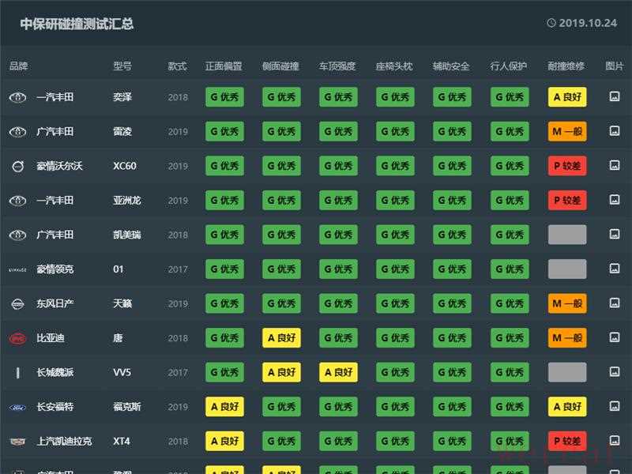This screenshot has width=632, height=474.
Task: Click the clock icon beside the date
Action: 551,23
